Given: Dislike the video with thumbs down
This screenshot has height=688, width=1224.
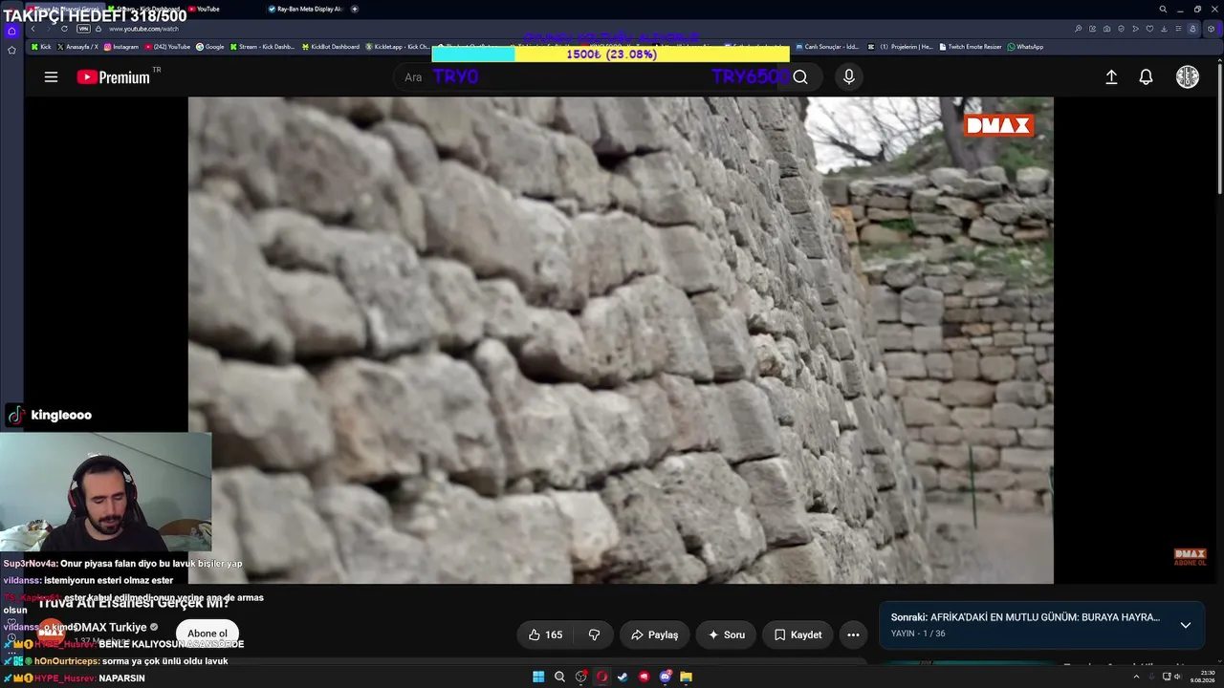Looking at the screenshot, I should [594, 634].
